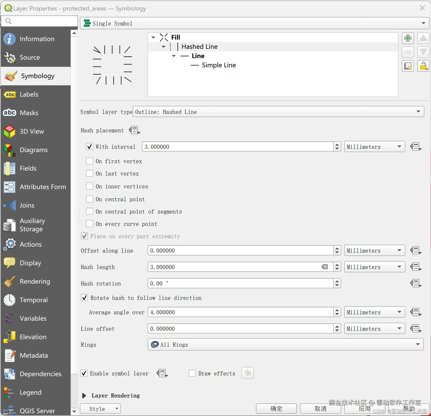
Task: Open the Fields section
Action: [x=36, y=168]
